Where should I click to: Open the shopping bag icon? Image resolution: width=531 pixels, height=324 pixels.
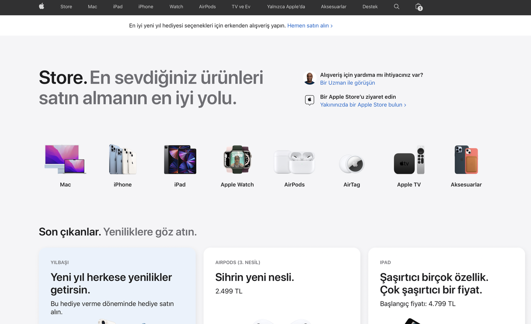[x=419, y=7]
